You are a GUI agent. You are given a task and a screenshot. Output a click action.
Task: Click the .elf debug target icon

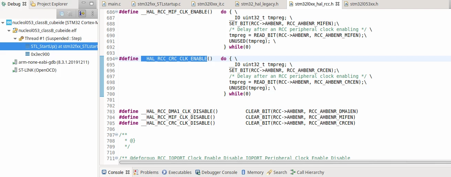click(x=15, y=30)
